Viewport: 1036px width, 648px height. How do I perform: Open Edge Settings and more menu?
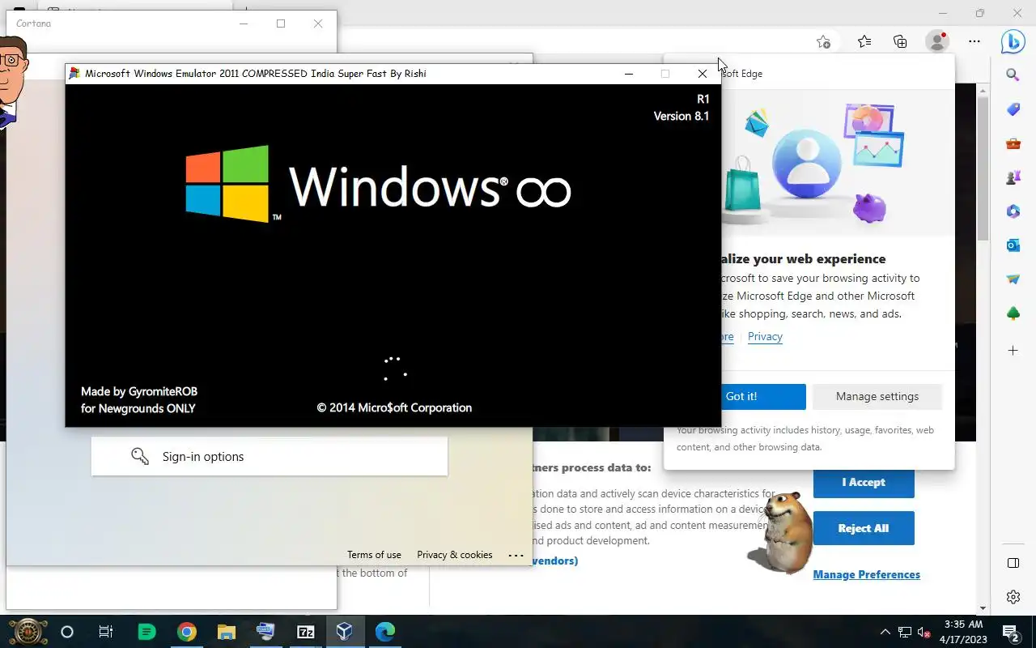click(x=974, y=41)
